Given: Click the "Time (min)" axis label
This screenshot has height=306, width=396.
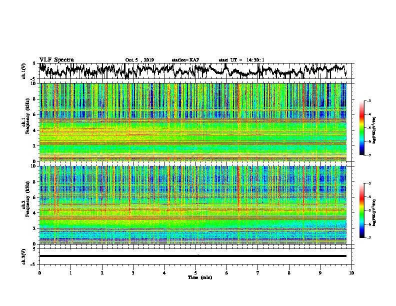Looking at the screenshot, I should (x=200, y=277).
